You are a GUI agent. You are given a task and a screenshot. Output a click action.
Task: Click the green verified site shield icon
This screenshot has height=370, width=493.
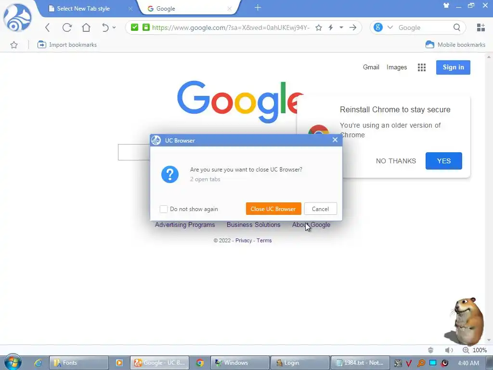coord(135,27)
